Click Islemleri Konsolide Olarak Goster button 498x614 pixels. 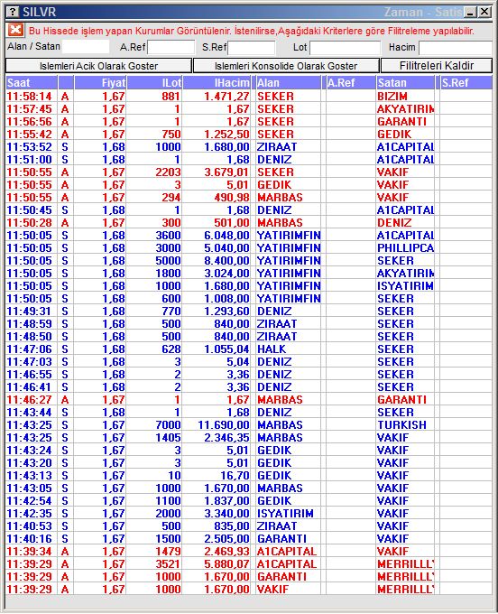pos(286,66)
